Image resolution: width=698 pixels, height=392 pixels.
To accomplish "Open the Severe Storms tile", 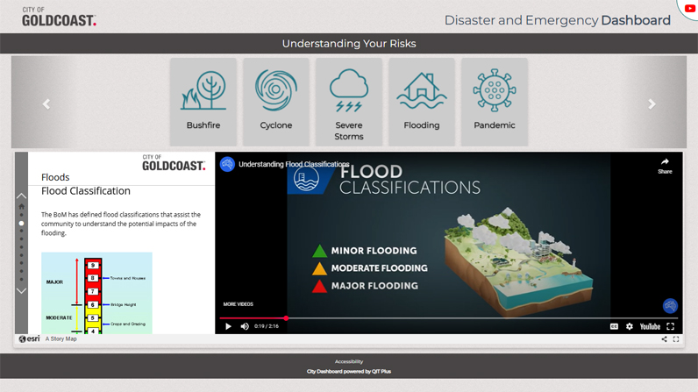I will pos(349,102).
